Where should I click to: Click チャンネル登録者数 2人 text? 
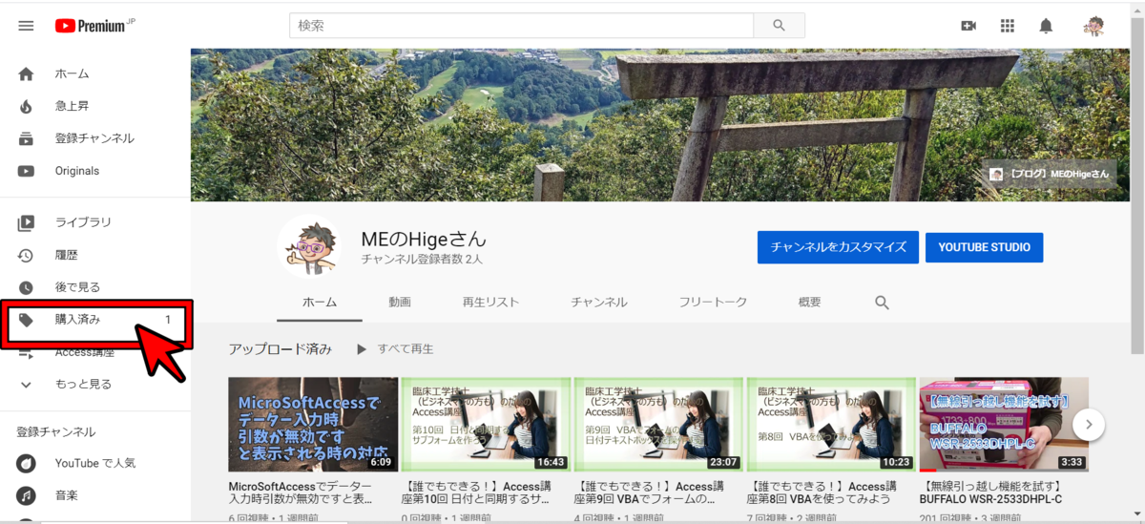pos(422,259)
